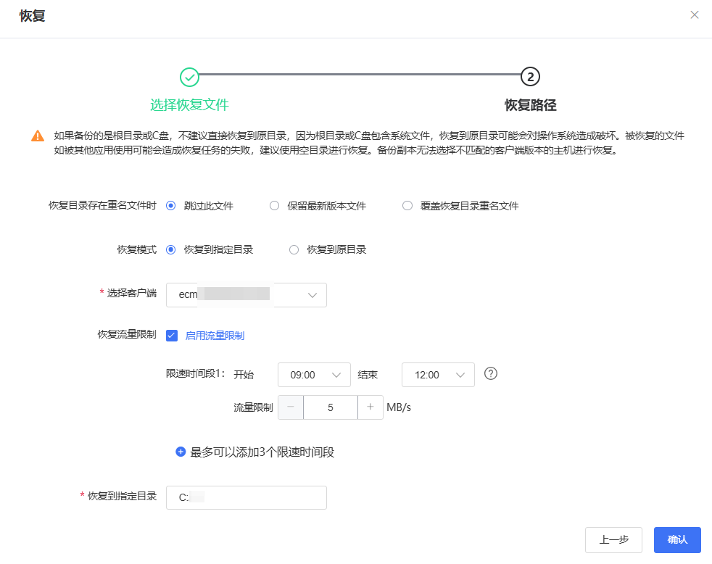Click the help question mark icon

tap(491, 374)
